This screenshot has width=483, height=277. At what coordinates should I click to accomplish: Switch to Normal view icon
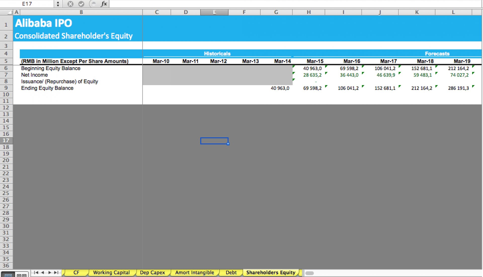coord(8,275)
